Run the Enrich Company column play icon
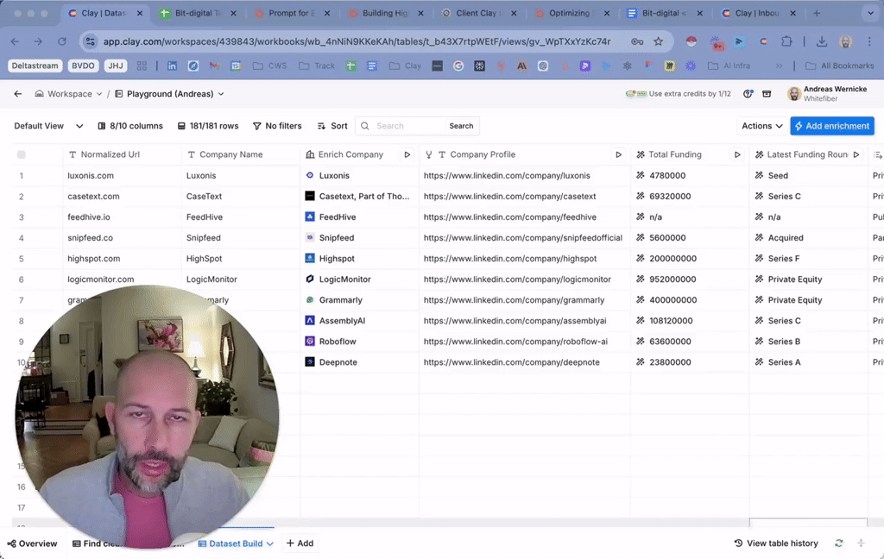This screenshot has width=884, height=559. coord(407,154)
